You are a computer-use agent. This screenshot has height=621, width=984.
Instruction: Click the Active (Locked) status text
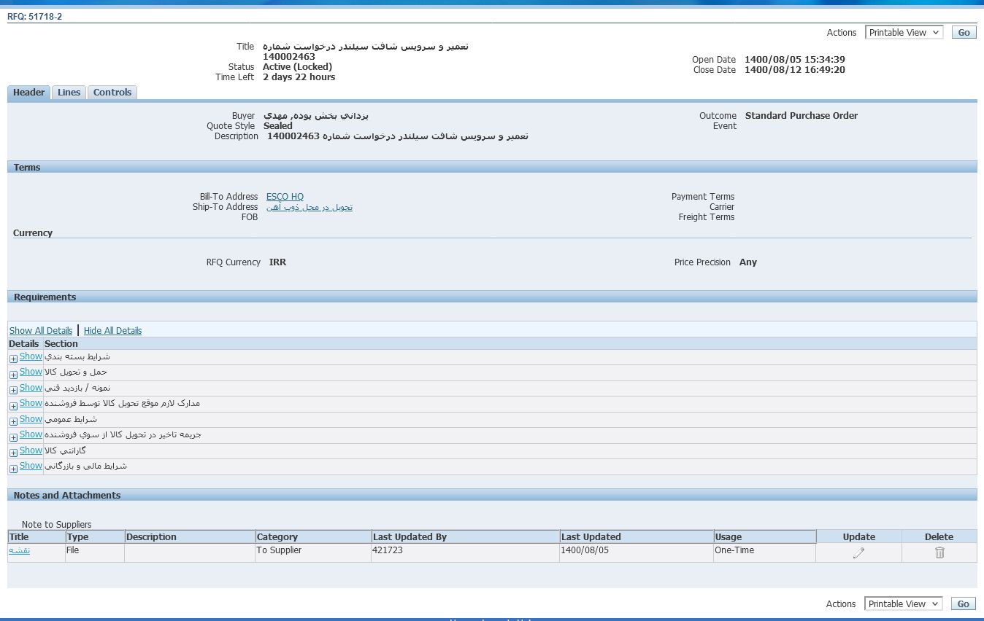click(x=297, y=67)
